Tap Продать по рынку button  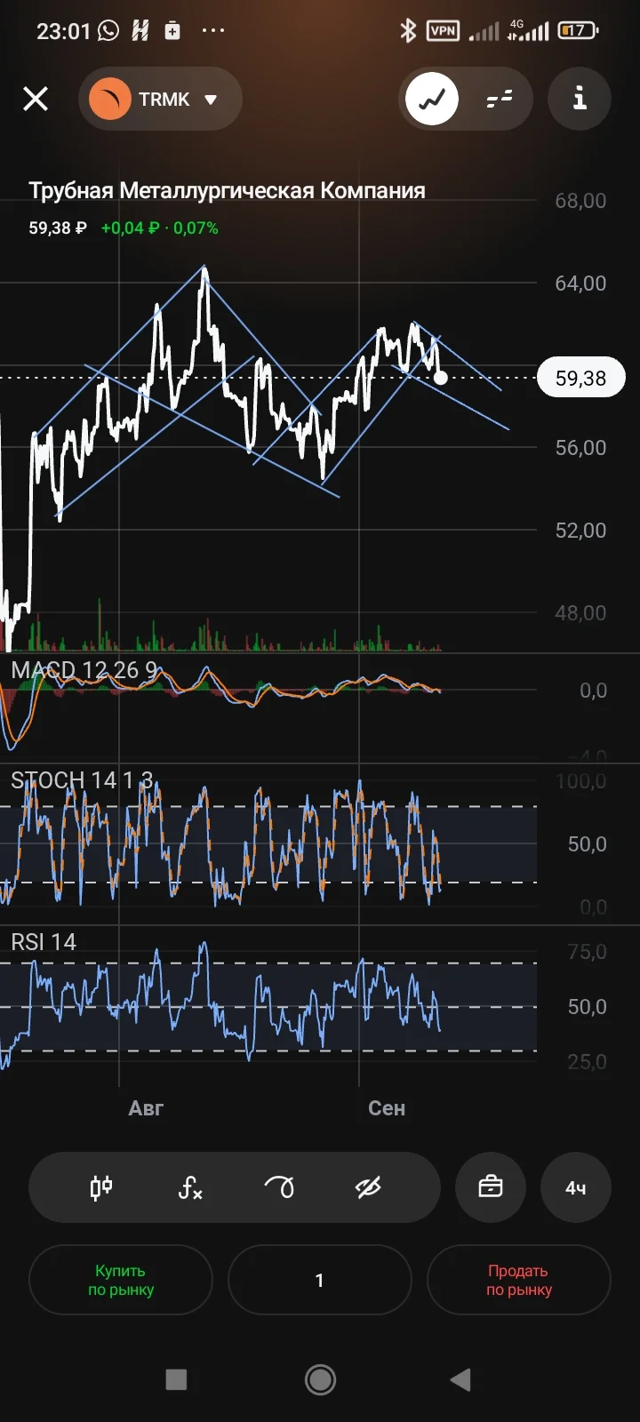519,1280
